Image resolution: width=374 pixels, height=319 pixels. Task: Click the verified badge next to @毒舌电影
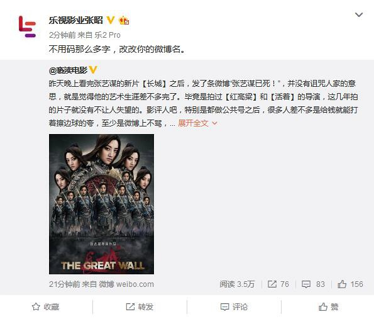click(x=93, y=70)
